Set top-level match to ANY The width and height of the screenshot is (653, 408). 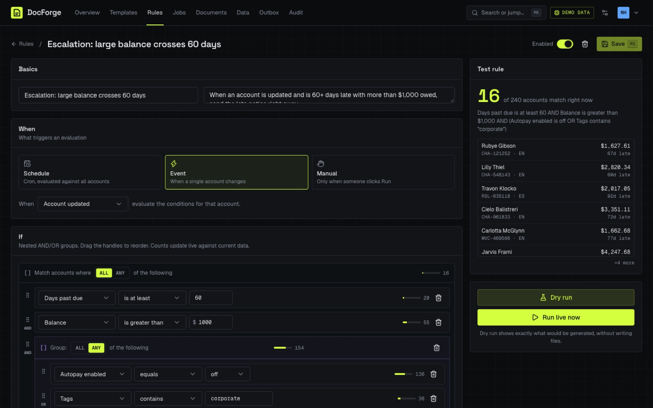pyautogui.click(x=120, y=273)
